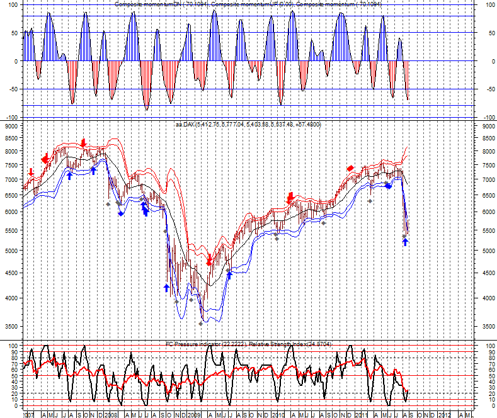Select the 2011 year label on time axis

362,415
